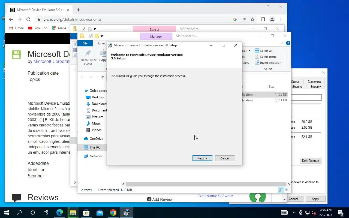
Task: Open a new Chrome tab
Action: [x=79, y=10]
